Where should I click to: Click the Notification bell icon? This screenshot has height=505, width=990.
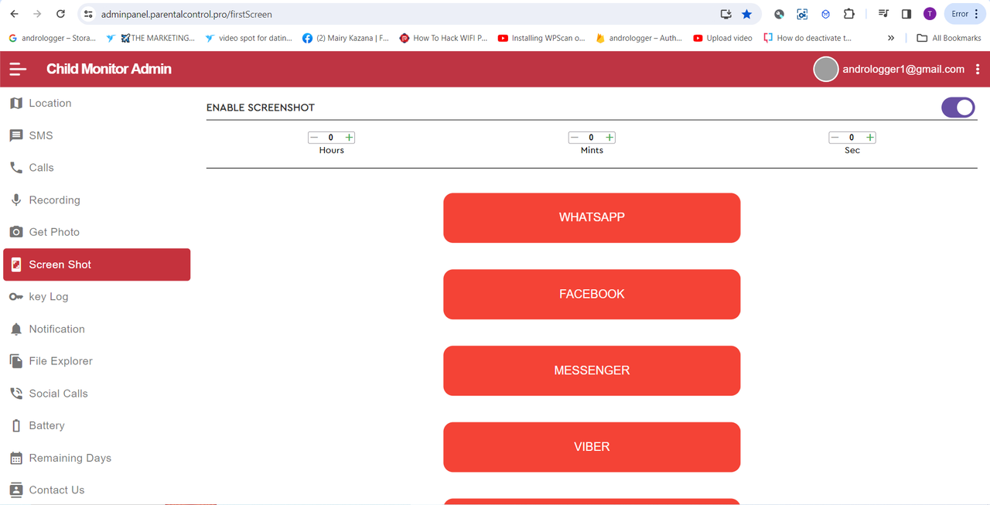(x=16, y=329)
